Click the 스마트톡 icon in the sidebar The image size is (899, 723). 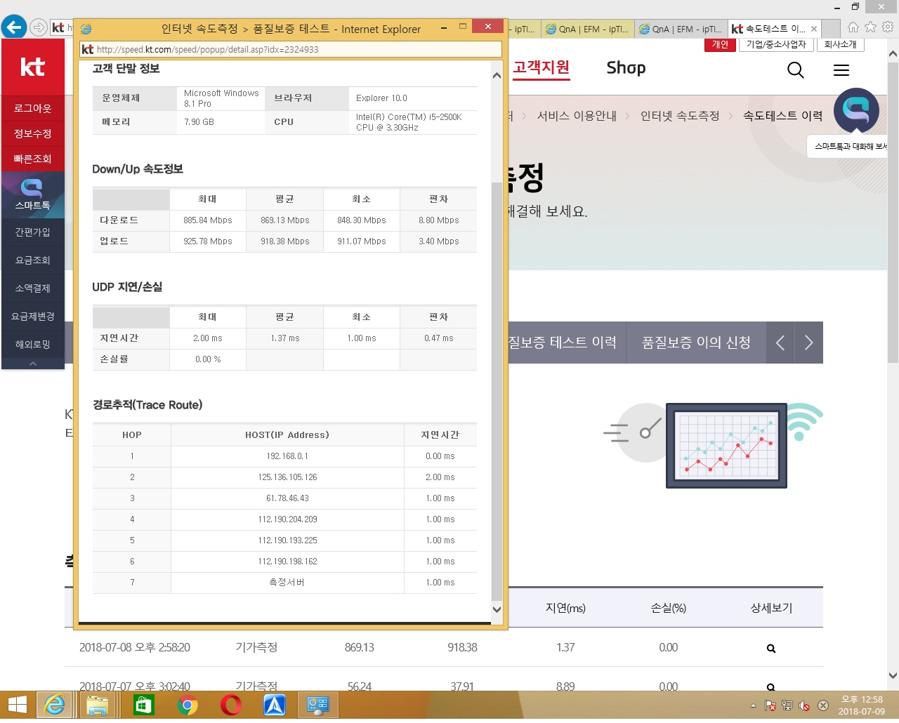coord(32,195)
